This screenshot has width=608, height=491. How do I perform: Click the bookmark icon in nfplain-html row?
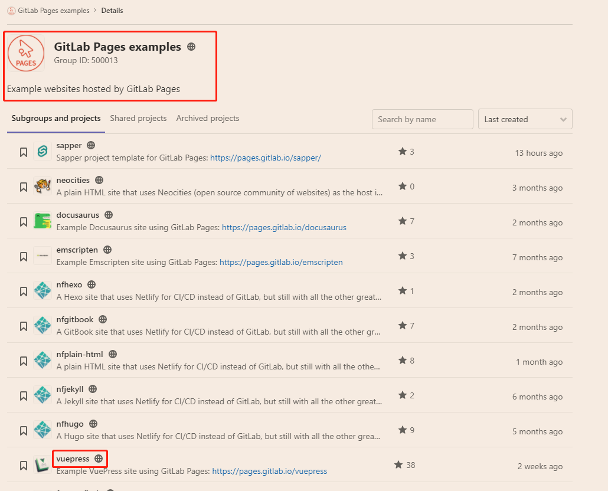(24, 362)
